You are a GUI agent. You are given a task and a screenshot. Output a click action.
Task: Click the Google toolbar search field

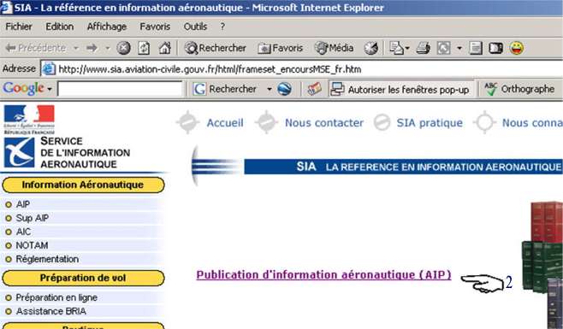pyautogui.click(x=120, y=89)
